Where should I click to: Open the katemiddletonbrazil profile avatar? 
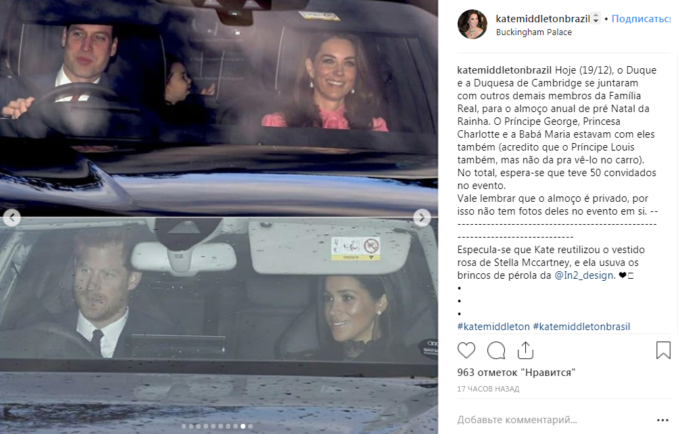473,24
